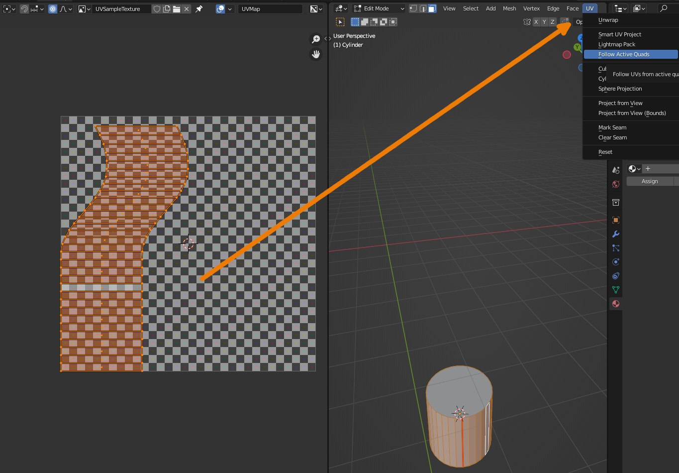This screenshot has height=473, width=679.
Task: Choose Project from View (Bounds)
Action: pyautogui.click(x=631, y=113)
